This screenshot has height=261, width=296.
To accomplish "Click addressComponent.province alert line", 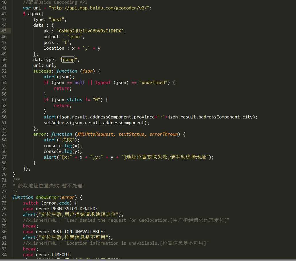I will click(151, 117).
